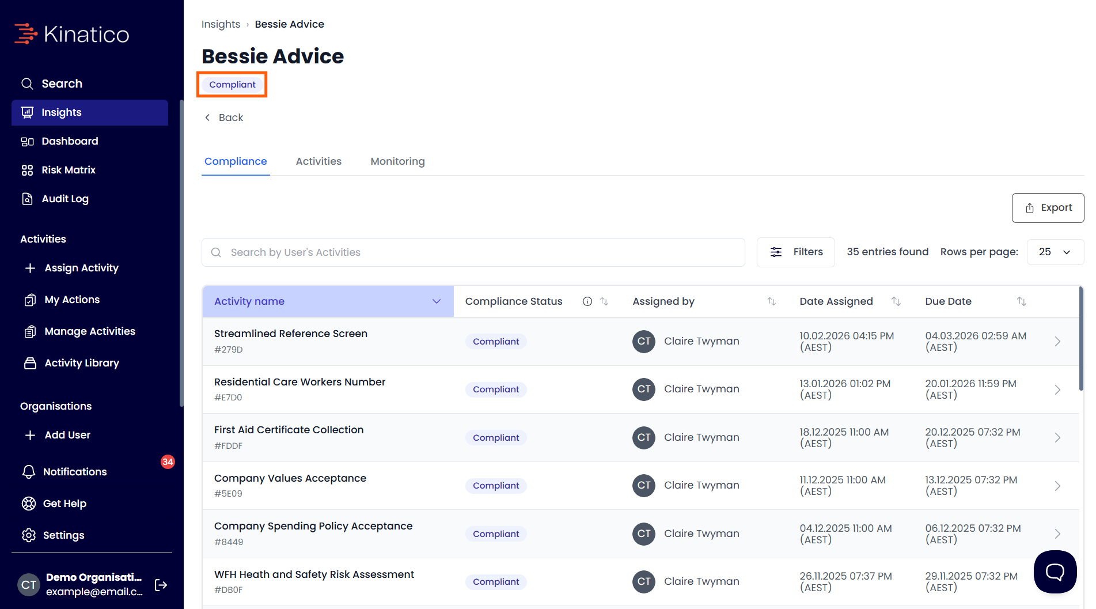Image resolution: width=1096 pixels, height=609 pixels.
Task: Click due date 04.03.2026 02:59 AM
Action: 976,342
